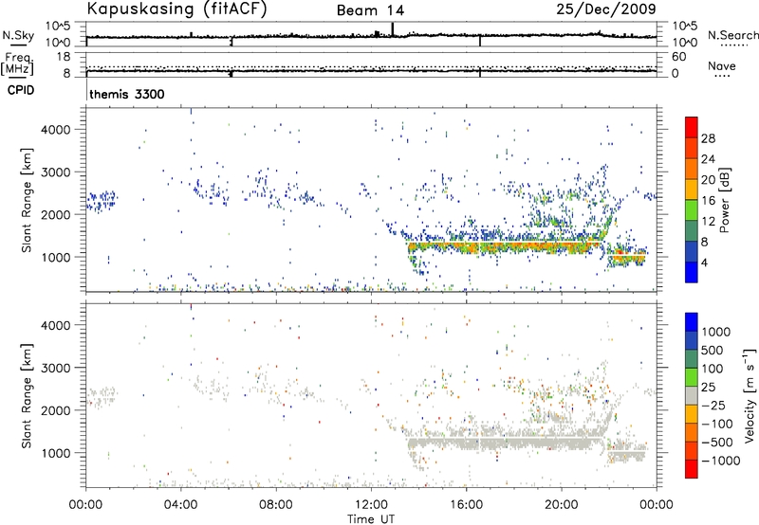Click the Freq. [MHz] axis label
The image size is (759, 525).
pos(17,64)
